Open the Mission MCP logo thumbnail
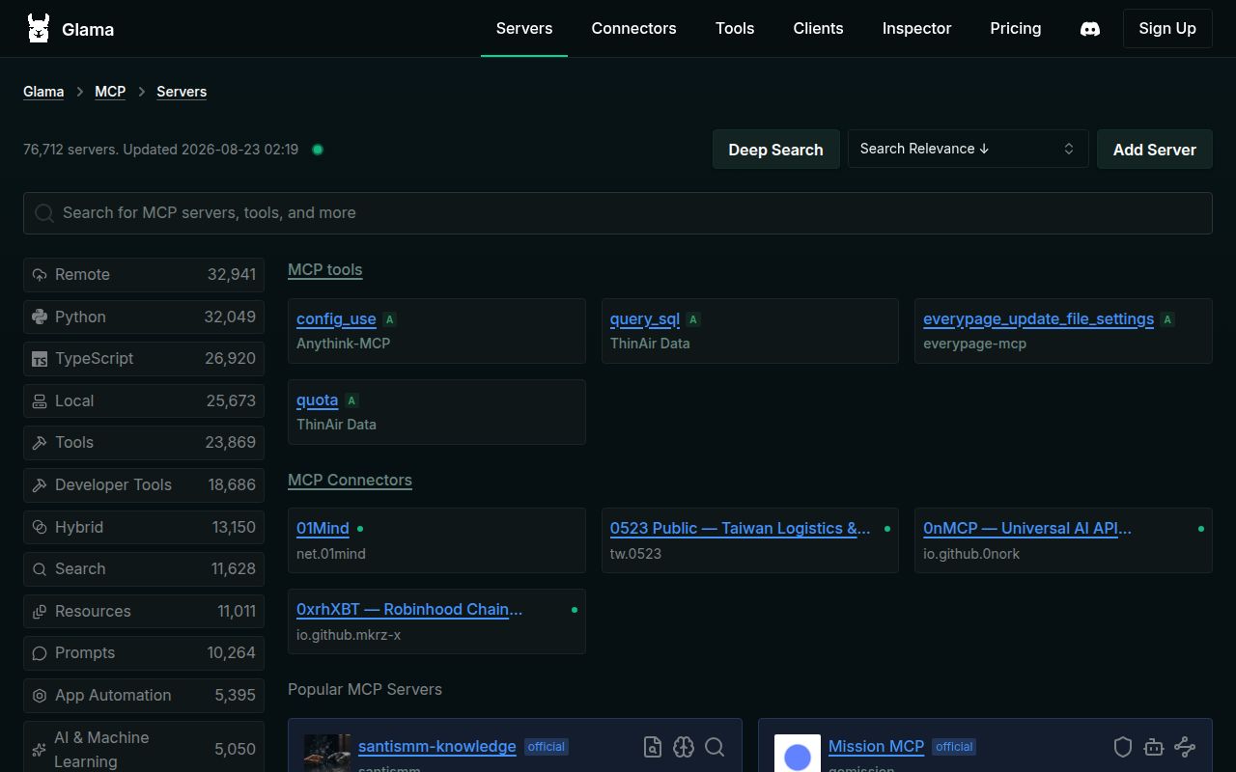1236x772 pixels. (x=798, y=753)
